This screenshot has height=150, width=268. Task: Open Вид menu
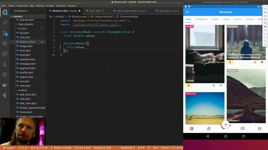(x=32, y=5)
